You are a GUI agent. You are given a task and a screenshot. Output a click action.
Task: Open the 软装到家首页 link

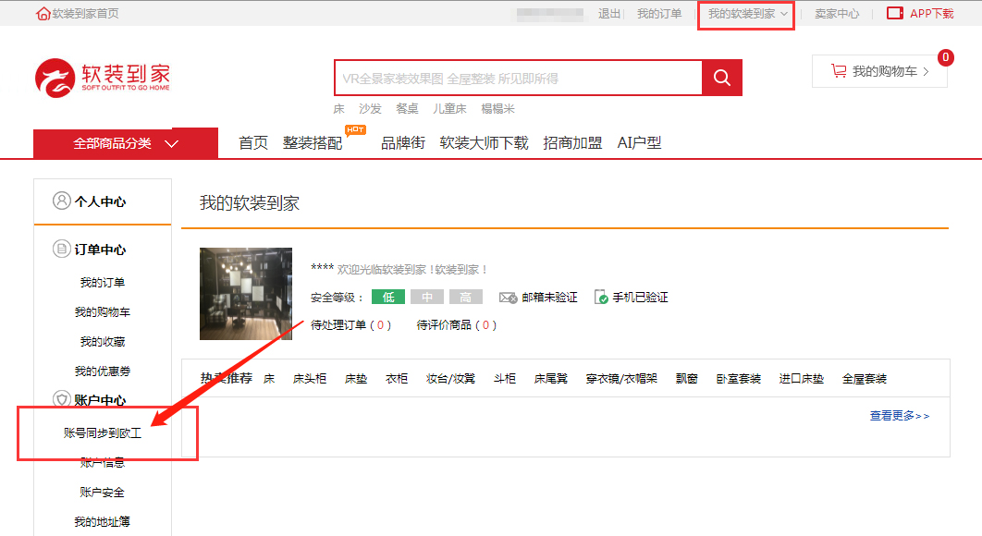tap(86, 14)
